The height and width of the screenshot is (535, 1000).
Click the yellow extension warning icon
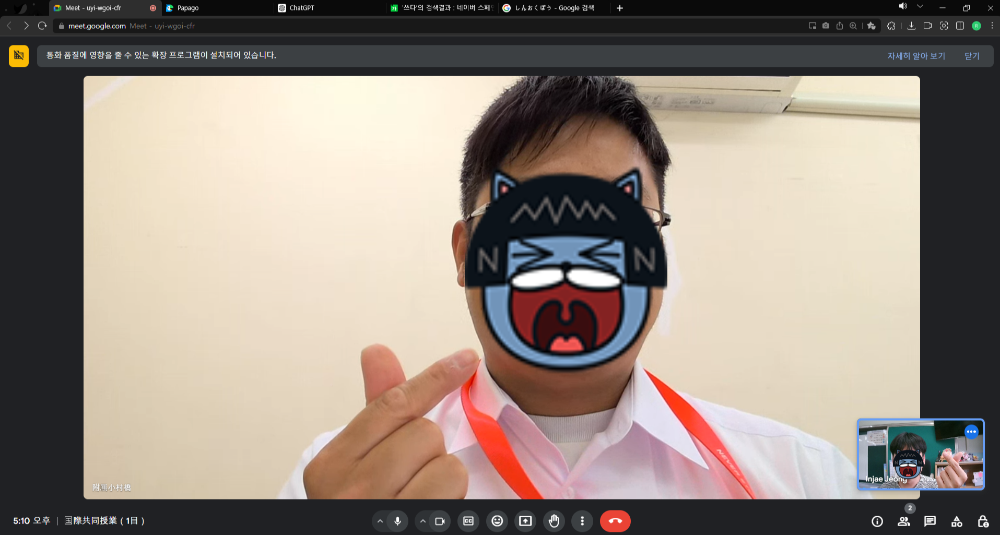[x=19, y=56]
